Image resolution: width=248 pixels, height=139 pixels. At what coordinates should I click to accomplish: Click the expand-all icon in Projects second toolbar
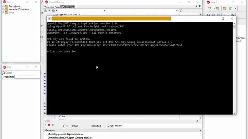coord(214,15)
